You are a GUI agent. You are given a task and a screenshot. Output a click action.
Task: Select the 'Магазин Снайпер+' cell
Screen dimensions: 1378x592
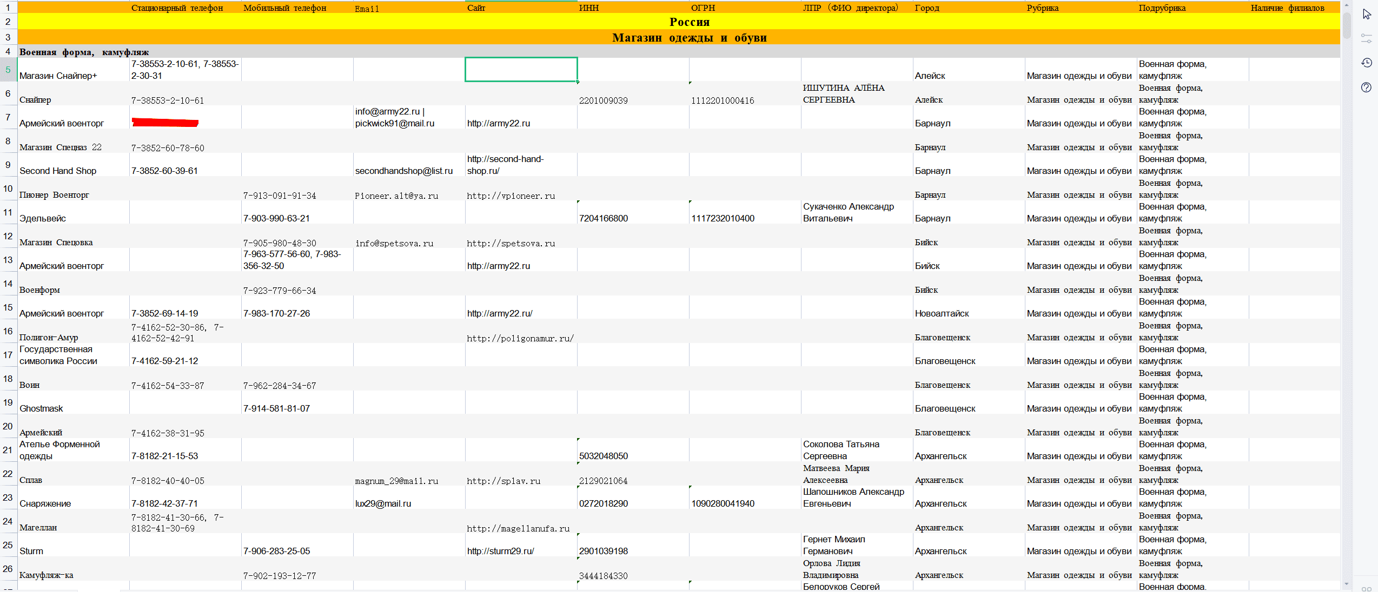click(74, 70)
